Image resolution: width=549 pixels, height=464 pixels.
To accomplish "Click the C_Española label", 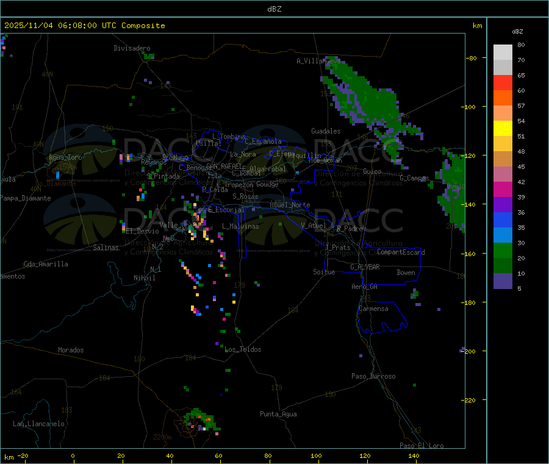I will (263, 141).
